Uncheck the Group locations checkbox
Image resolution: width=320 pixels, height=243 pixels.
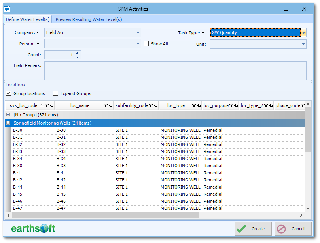8,93
